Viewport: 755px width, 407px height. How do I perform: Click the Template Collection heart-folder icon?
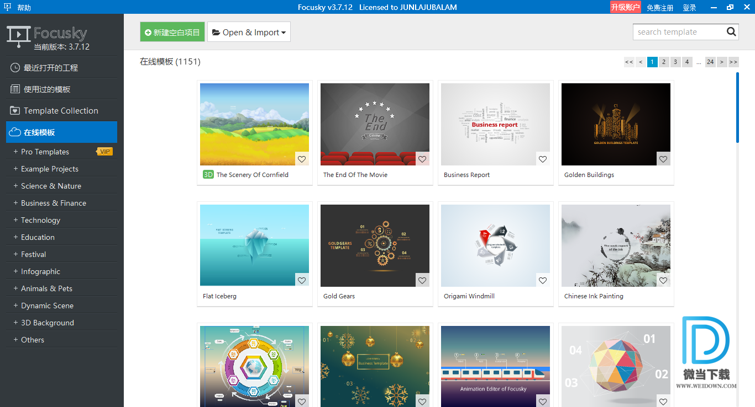15,111
